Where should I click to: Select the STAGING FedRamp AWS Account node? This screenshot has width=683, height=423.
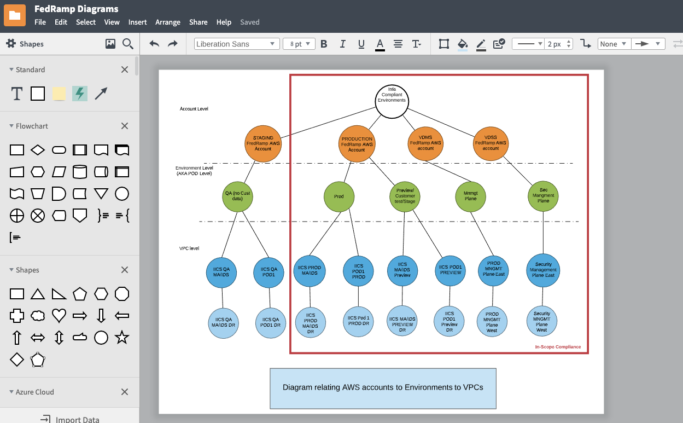pyautogui.click(x=262, y=144)
